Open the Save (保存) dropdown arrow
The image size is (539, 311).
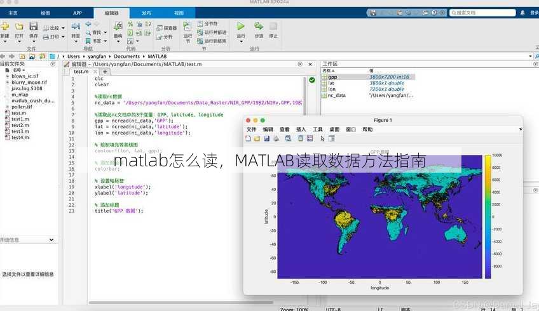pyautogui.click(x=33, y=41)
